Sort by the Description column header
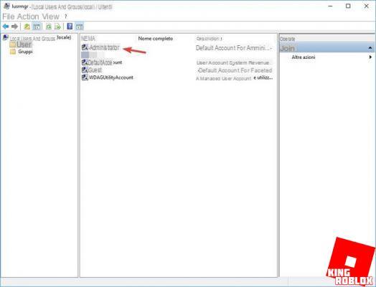 209,38
